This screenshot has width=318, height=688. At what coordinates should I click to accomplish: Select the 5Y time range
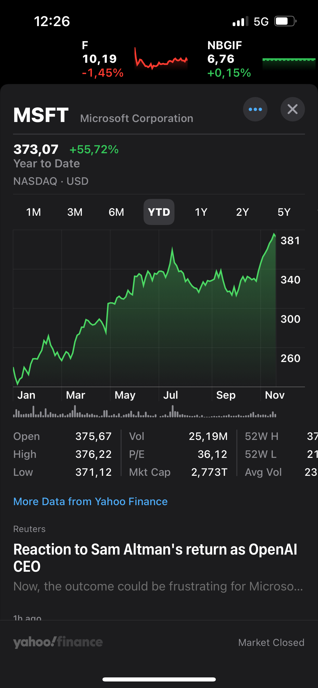[284, 212]
